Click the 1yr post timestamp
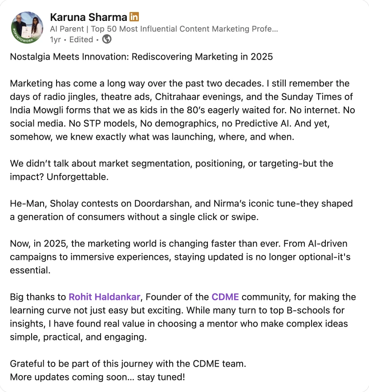This screenshot has width=369, height=392. tap(55, 40)
